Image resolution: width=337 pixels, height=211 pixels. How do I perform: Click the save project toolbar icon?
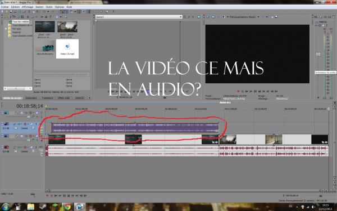[11, 12]
